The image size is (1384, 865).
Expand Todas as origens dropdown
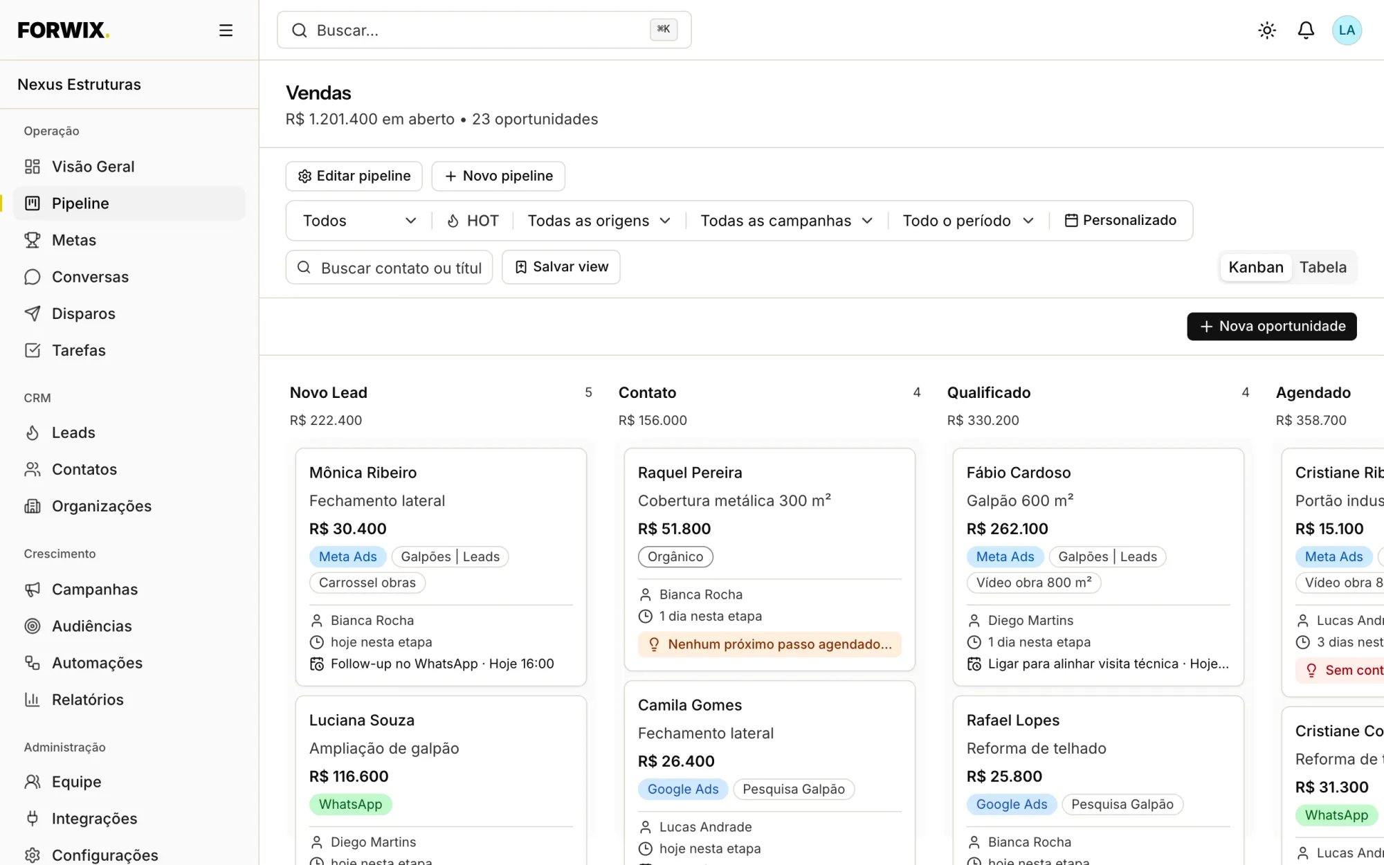599,221
